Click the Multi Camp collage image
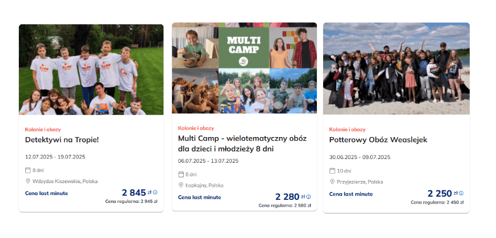496x238 pixels. coord(244,68)
